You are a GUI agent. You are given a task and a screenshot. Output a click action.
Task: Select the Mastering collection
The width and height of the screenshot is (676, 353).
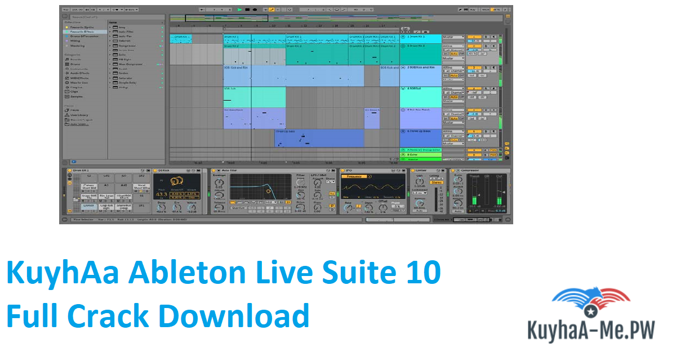tap(77, 46)
